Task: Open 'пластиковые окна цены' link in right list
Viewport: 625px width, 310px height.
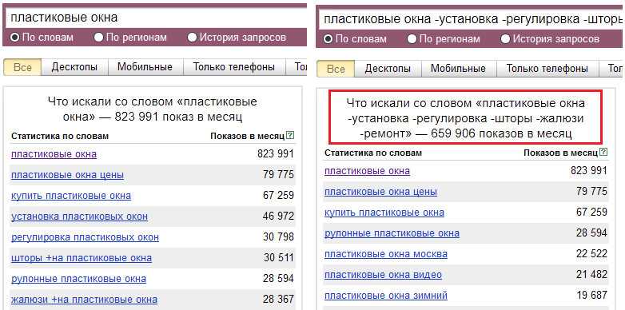Action: point(380,192)
